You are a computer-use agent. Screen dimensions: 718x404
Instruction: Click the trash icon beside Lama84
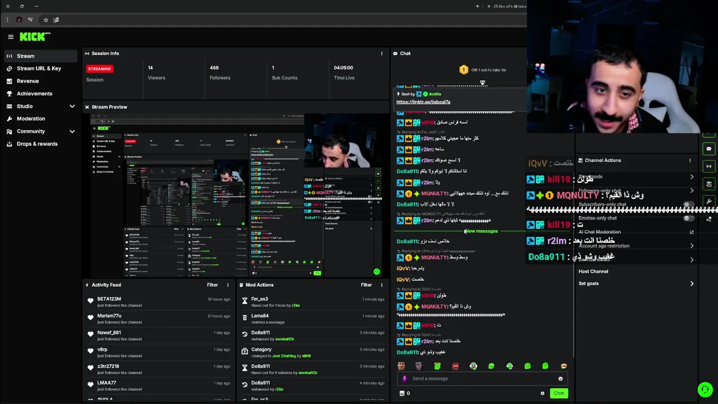(245, 318)
